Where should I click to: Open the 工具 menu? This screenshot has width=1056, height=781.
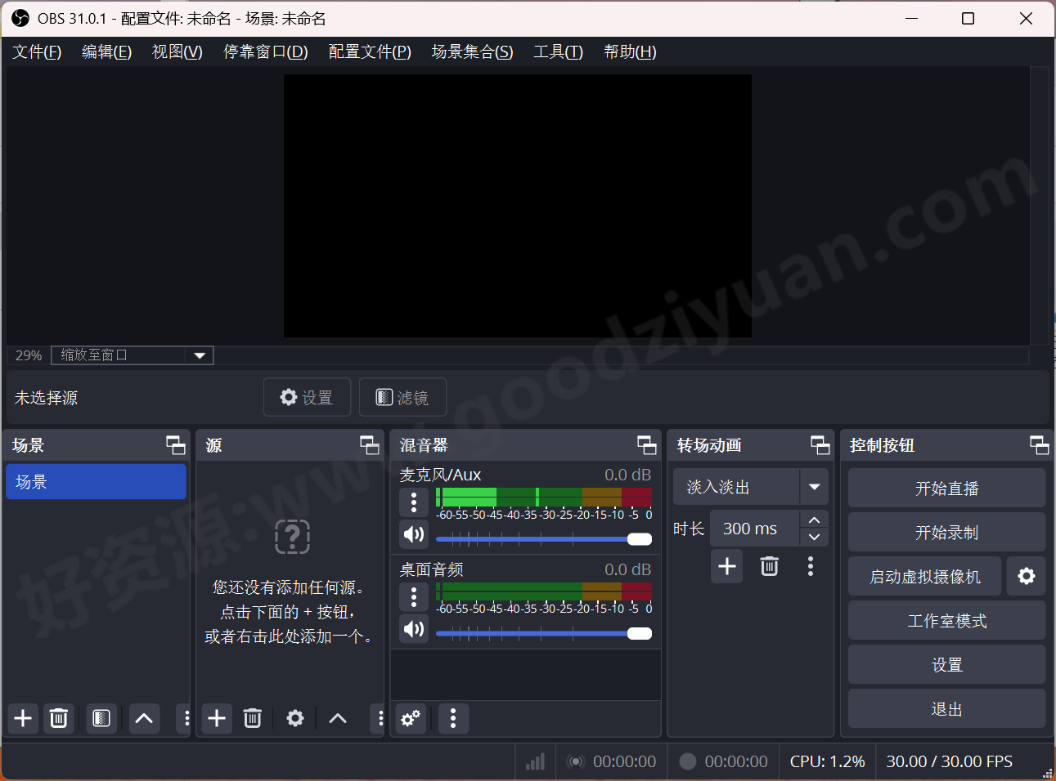point(557,51)
